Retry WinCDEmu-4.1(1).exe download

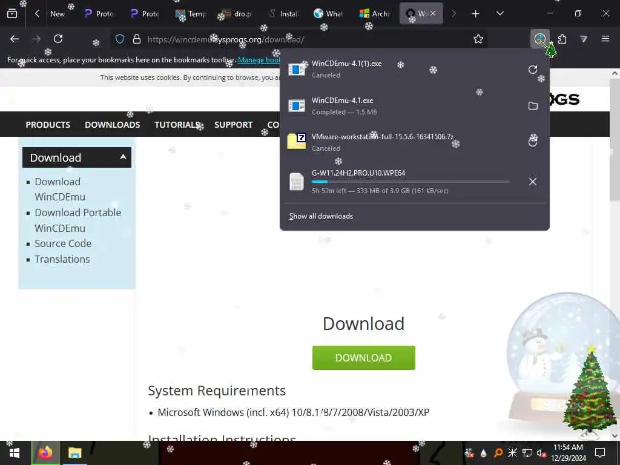(533, 70)
